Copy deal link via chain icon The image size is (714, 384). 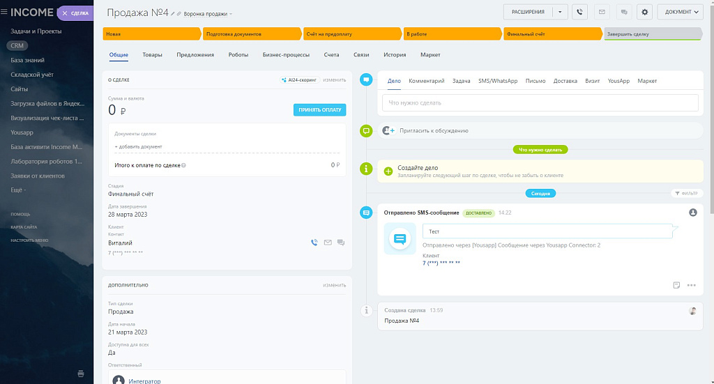pos(179,14)
